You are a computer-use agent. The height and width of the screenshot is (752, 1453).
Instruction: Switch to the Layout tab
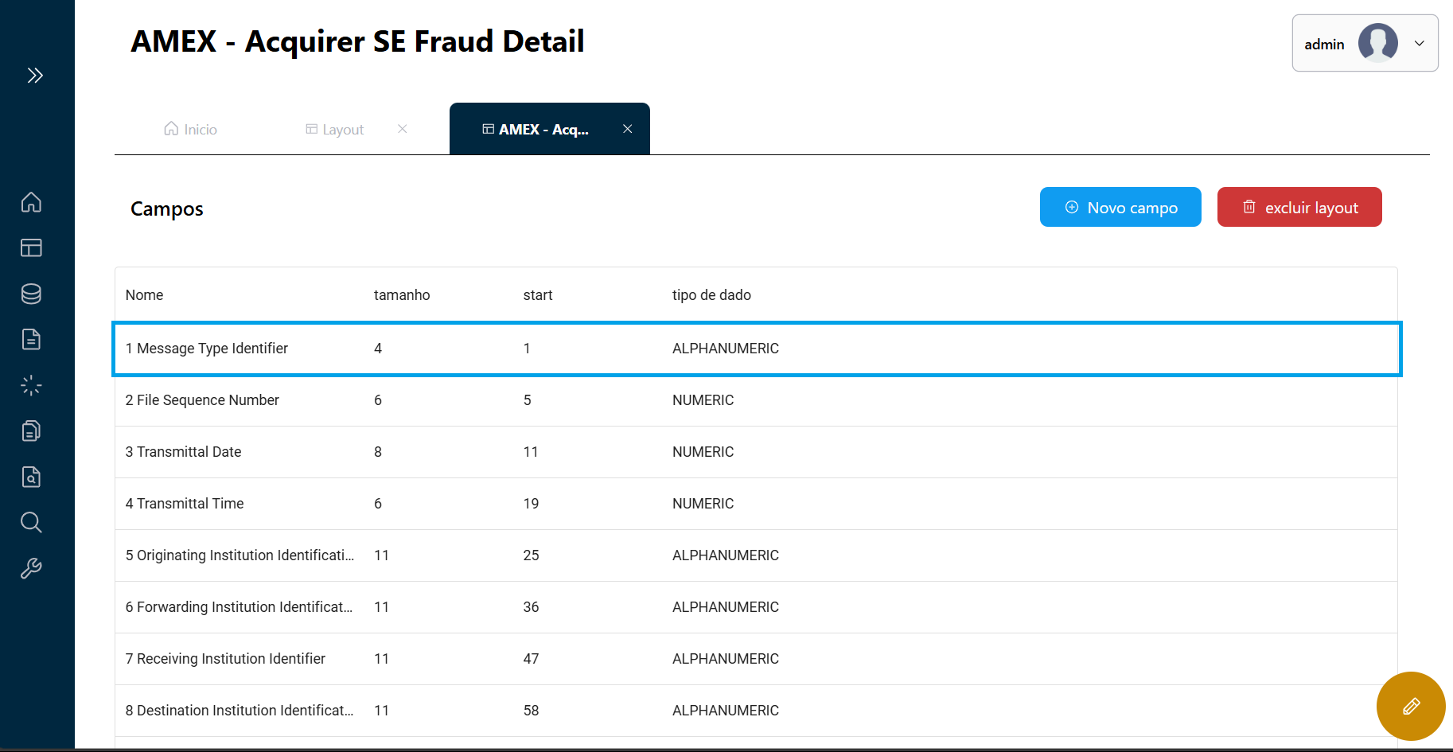click(x=336, y=130)
